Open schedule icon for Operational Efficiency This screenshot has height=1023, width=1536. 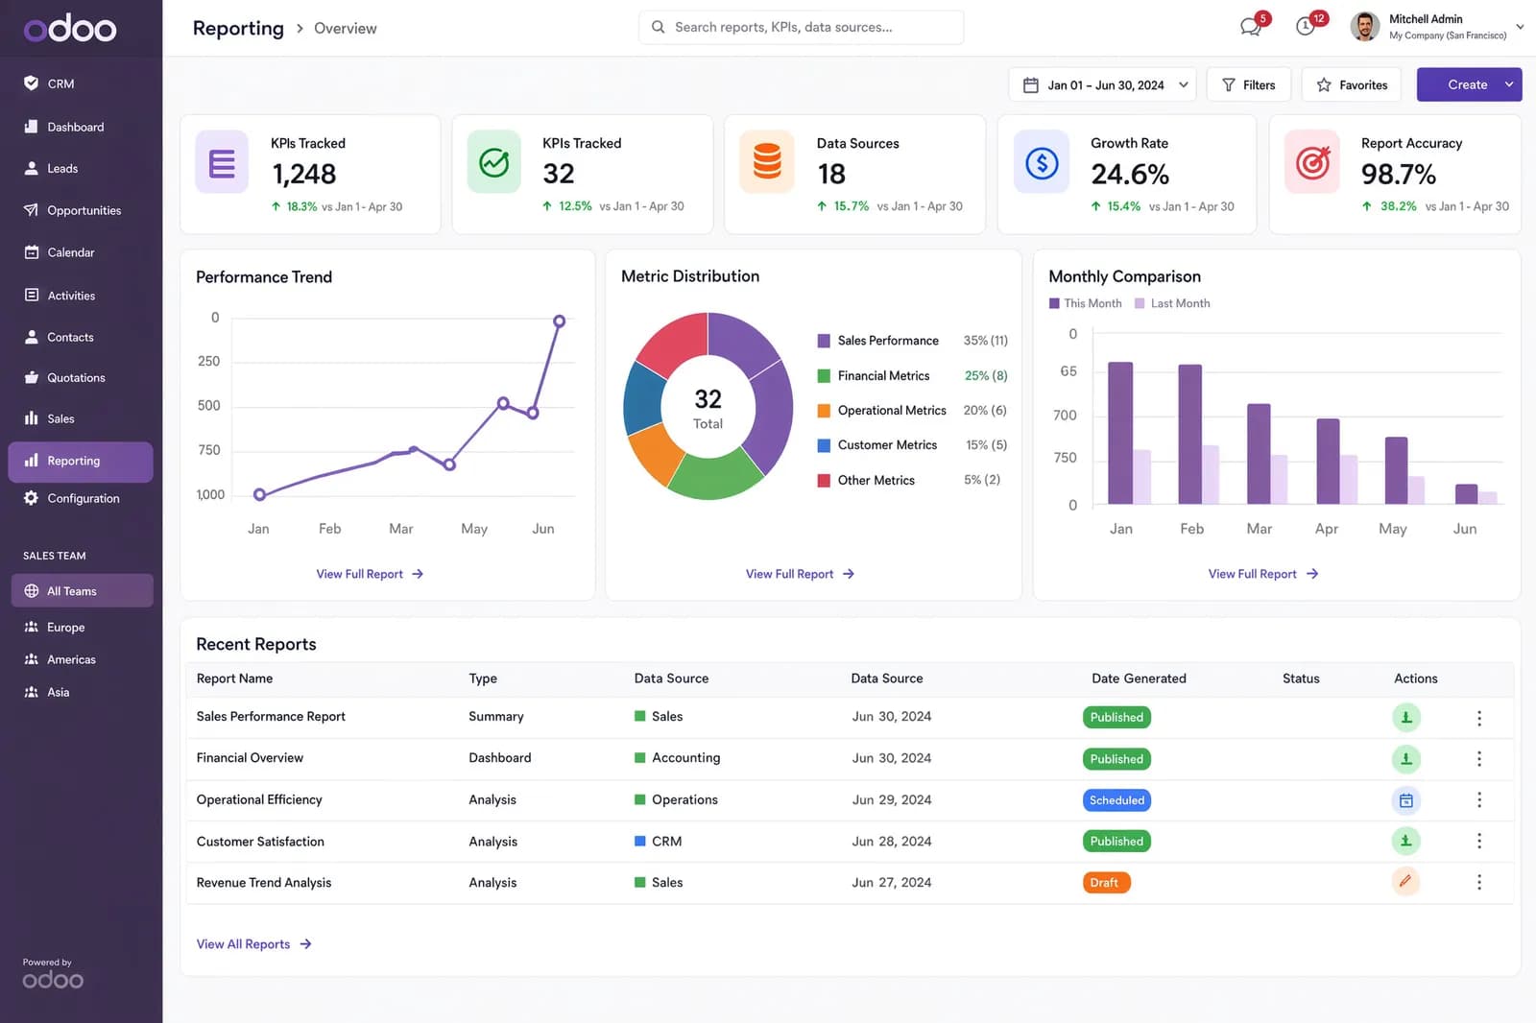coord(1406,800)
